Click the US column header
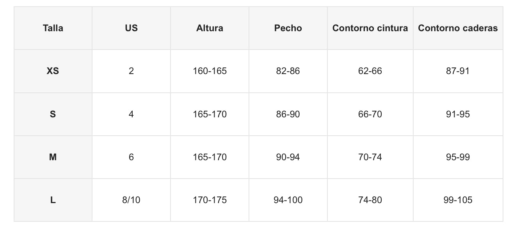 coord(131,28)
